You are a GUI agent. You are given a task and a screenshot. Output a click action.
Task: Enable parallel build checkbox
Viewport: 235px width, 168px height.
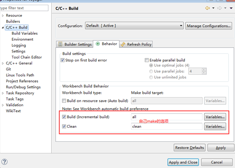147,60
